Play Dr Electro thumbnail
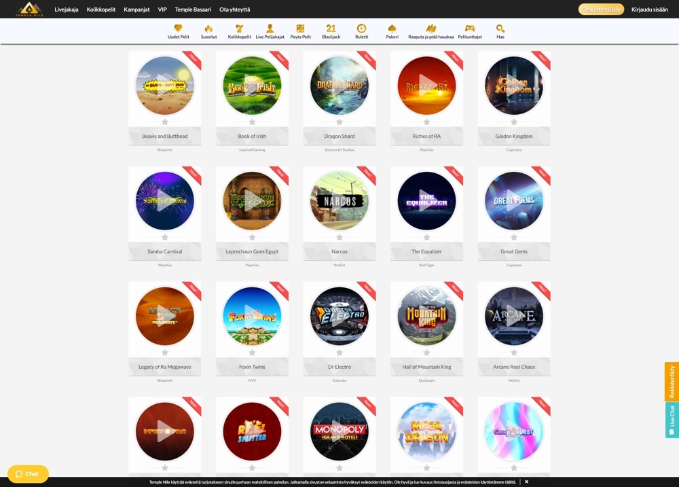The image size is (679, 487). click(339, 316)
